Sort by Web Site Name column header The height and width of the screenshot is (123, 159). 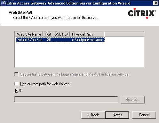[x=29, y=34]
